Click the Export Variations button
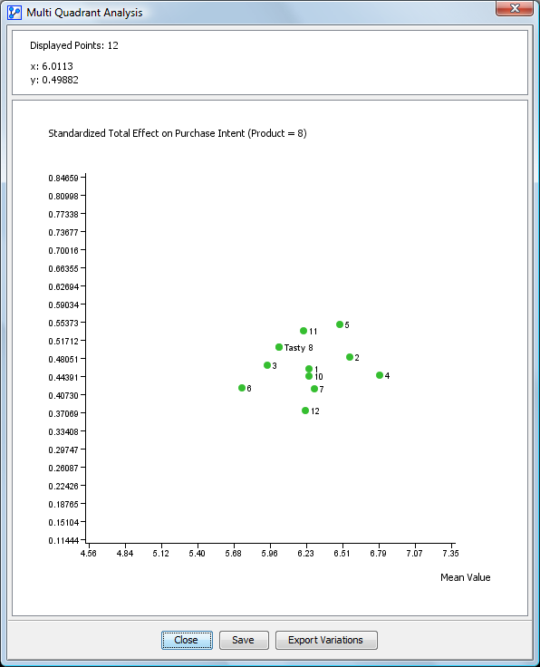 (x=326, y=640)
